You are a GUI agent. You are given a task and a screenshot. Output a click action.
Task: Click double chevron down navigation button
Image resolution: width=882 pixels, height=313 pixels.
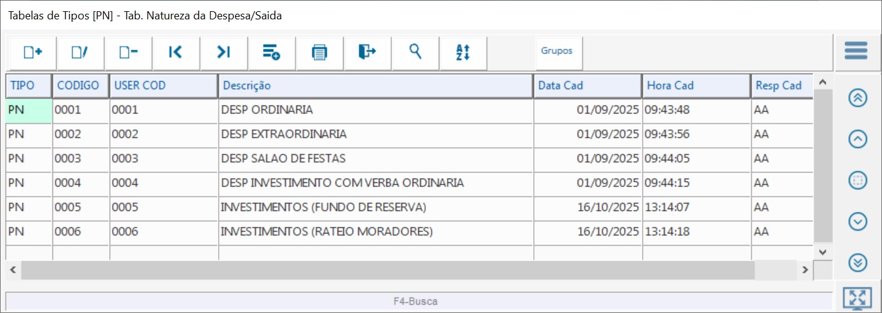point(858,263)
